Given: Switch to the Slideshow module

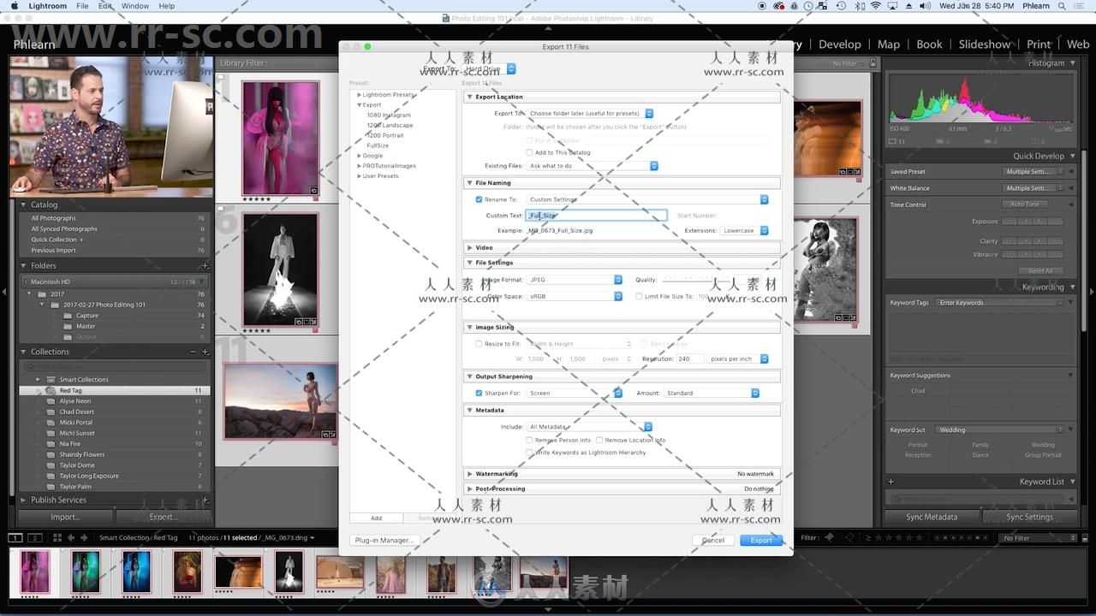Looking at the screenshot, I should [x=984, y=44].
